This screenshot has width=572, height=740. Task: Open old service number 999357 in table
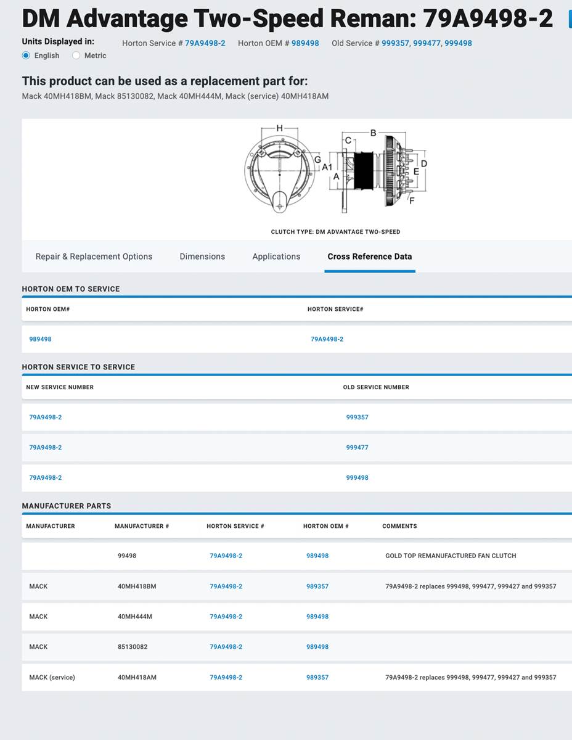click(357, 417)
